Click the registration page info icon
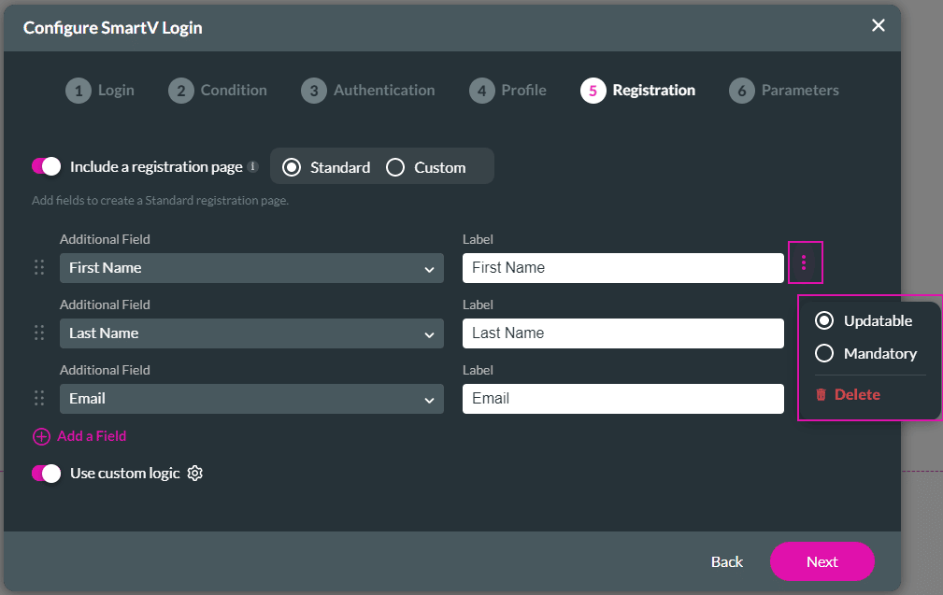This screenshot has height=595, width=943. tap(253, 166)
